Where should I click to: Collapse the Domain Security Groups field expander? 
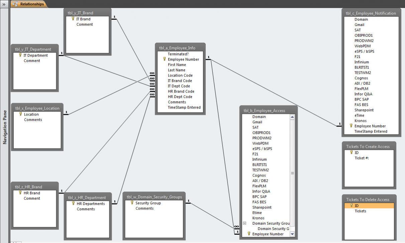244,223
